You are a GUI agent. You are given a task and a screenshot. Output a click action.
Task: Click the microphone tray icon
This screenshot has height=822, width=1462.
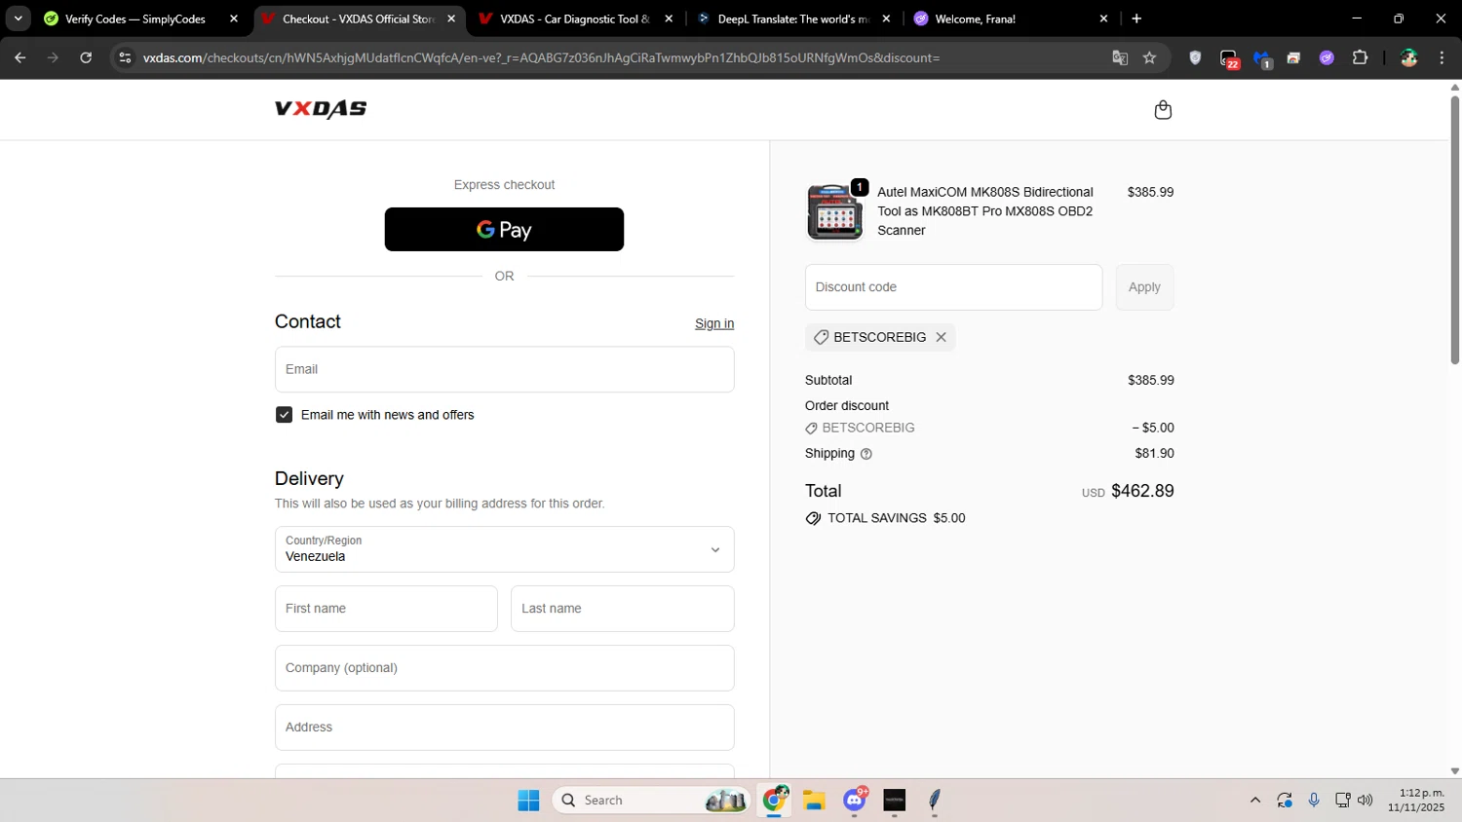[1314, 801]
